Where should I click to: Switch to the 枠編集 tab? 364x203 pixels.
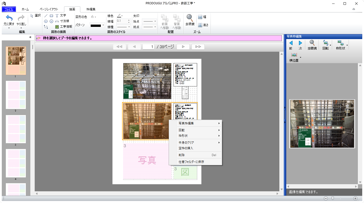[91, 9]
